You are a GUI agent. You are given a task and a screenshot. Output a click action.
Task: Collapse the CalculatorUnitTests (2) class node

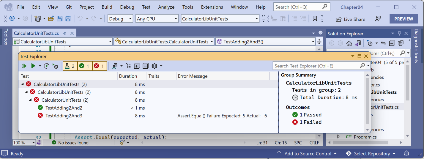point(30,100)
